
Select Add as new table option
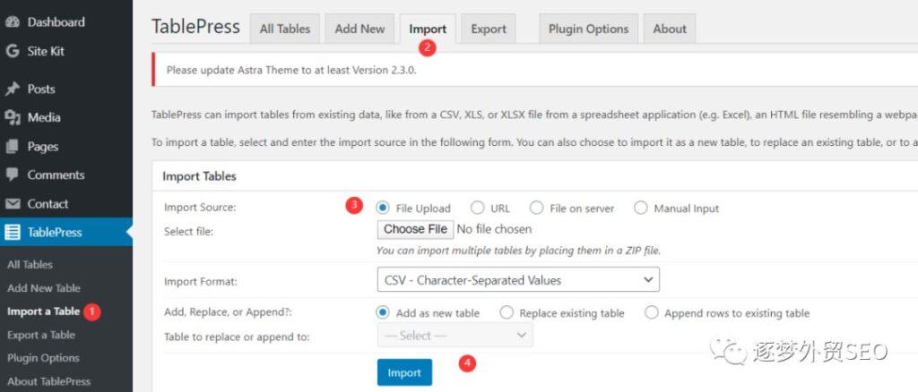383,312
